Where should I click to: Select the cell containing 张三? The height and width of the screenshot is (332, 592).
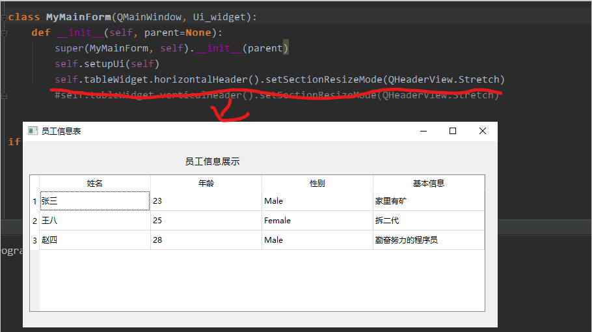pyautogui.click(x=95, y=201)
